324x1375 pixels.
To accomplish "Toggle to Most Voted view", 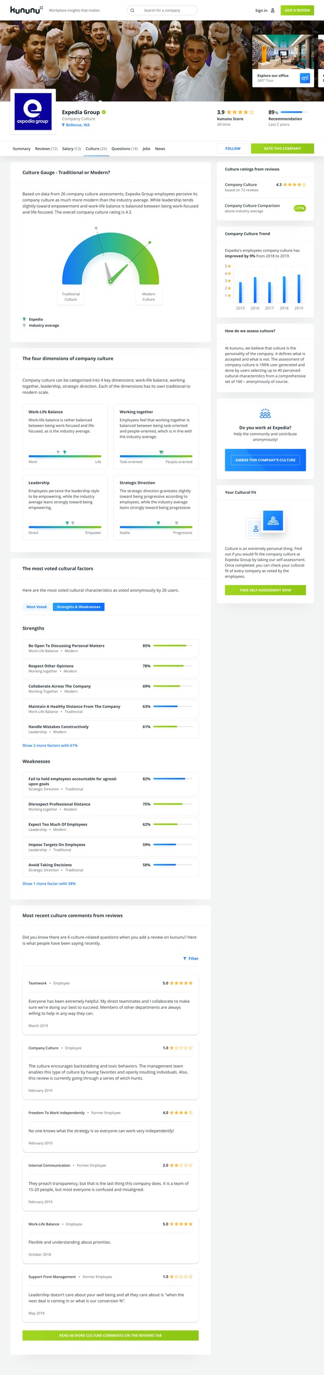I will click(37, 607).
